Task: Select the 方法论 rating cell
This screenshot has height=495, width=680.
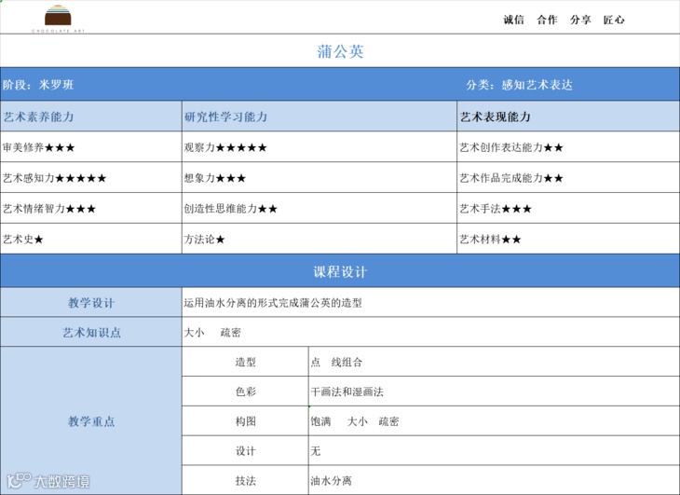Action: 320,239
